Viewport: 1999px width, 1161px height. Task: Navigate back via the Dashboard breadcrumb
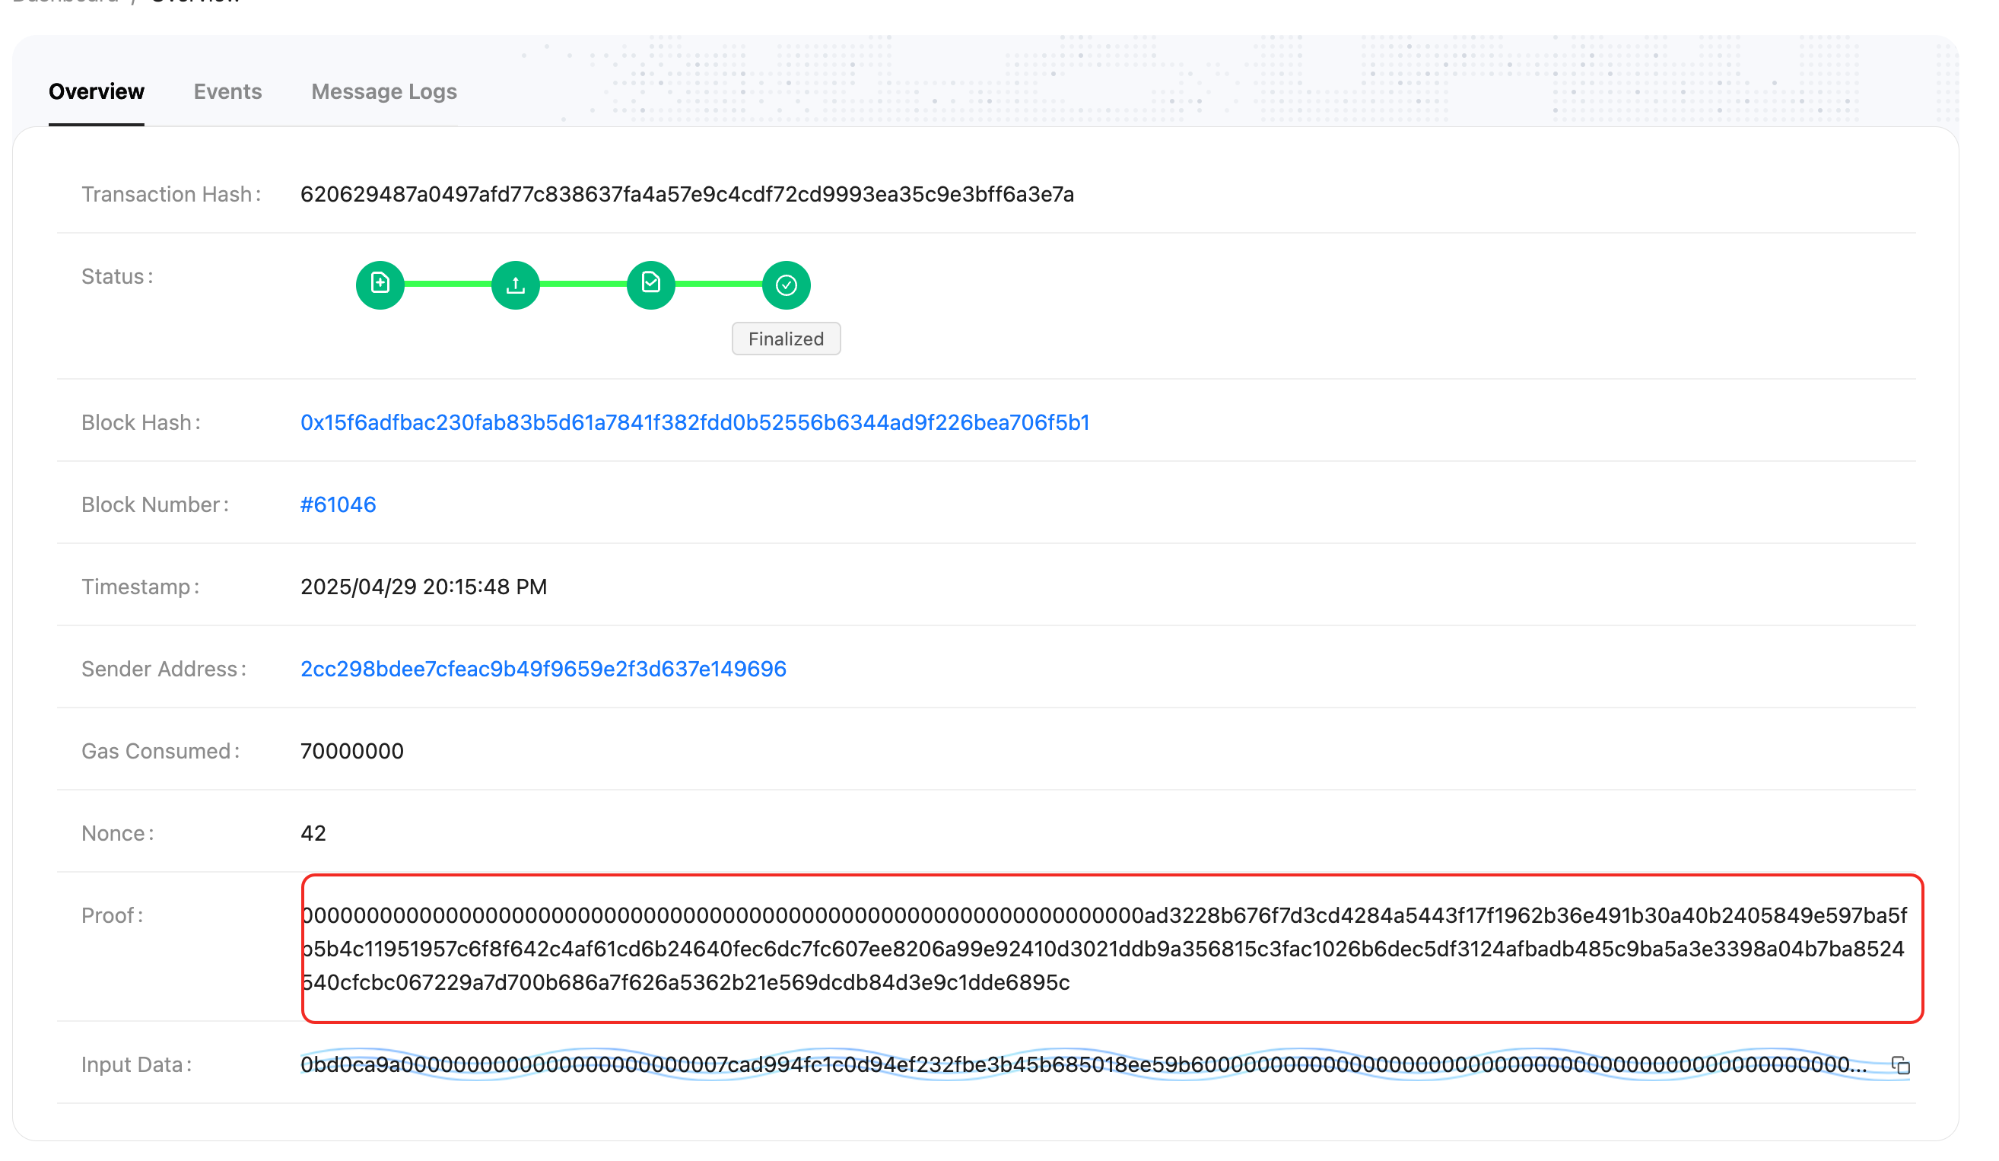(x=66, y=4)
